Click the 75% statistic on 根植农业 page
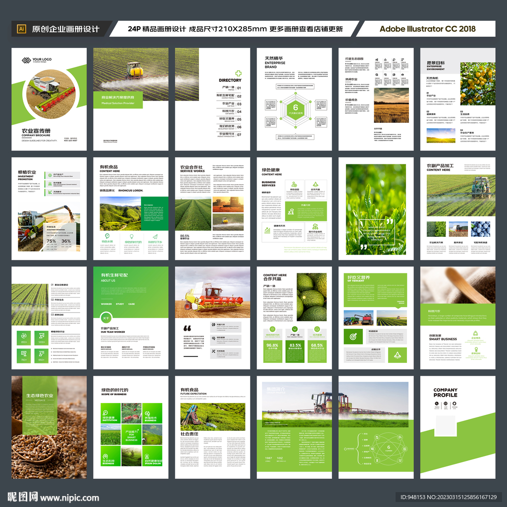Viewport: 507px width, 507px height. point(51,241)
